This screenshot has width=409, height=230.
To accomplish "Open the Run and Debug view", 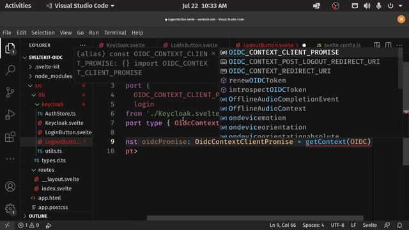I will click(x=10, y=115).
